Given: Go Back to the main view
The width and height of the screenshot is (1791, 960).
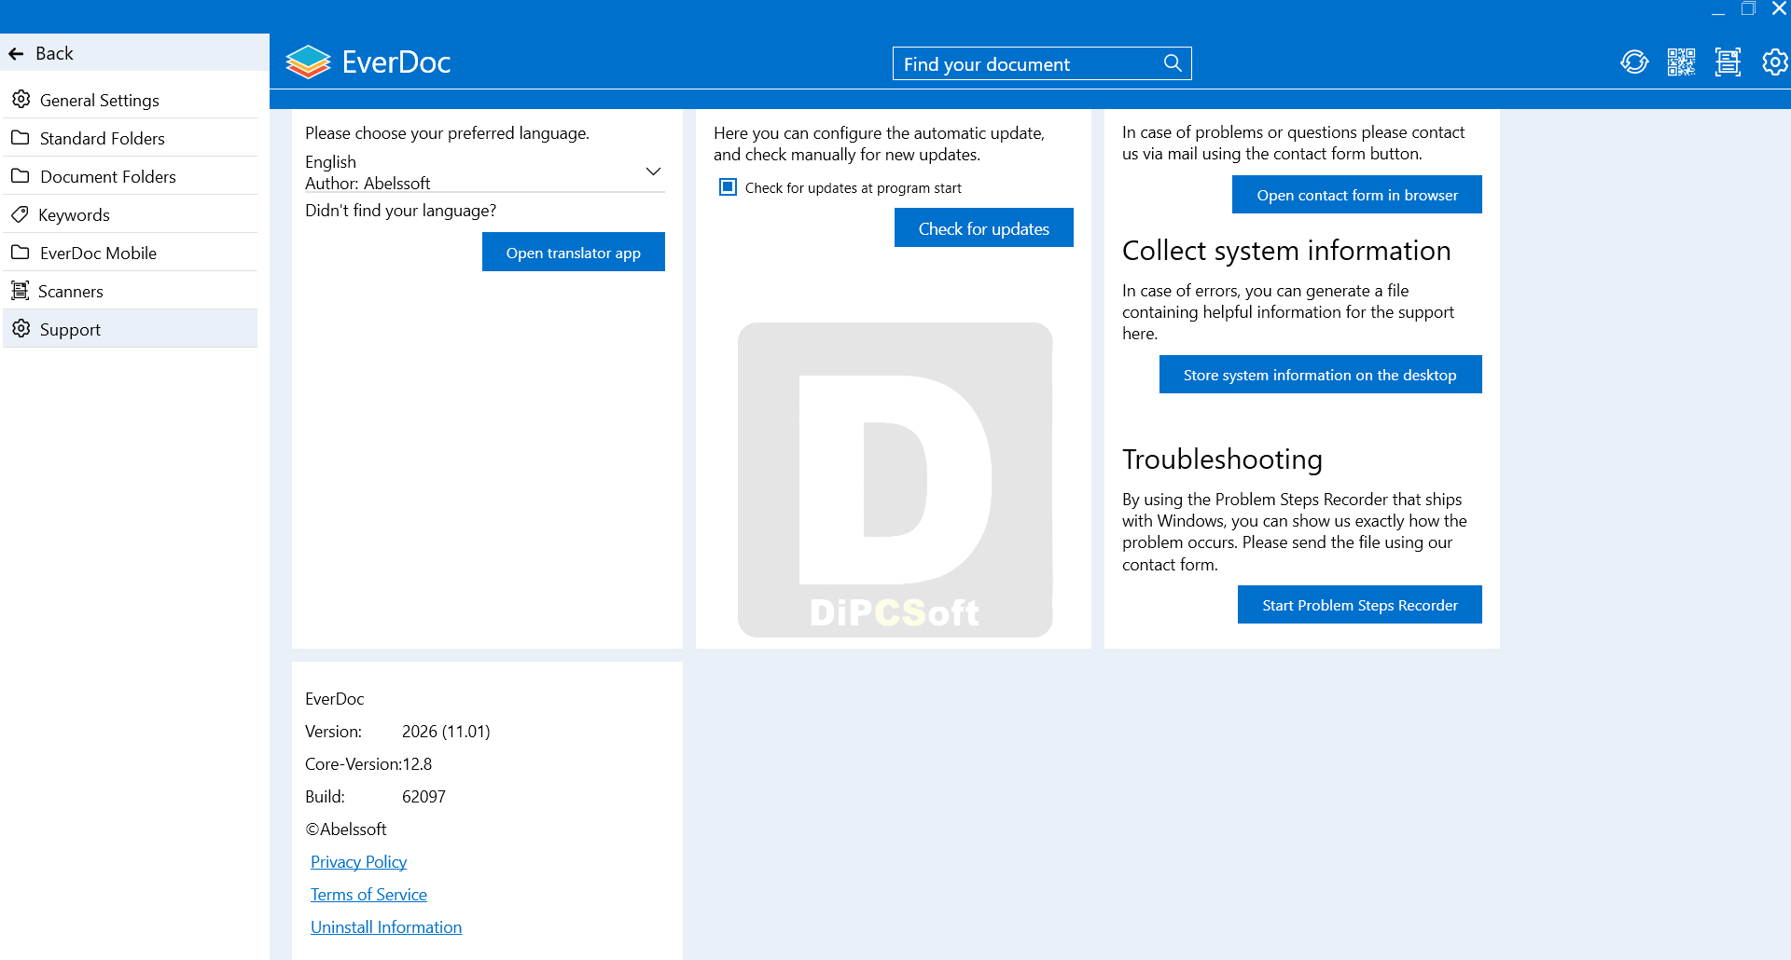Looking at the screenshot, I should (134, 53).
